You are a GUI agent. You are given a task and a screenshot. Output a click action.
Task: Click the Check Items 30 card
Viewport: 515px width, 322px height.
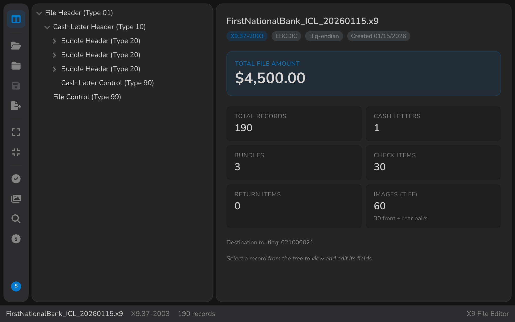[433, 163]
